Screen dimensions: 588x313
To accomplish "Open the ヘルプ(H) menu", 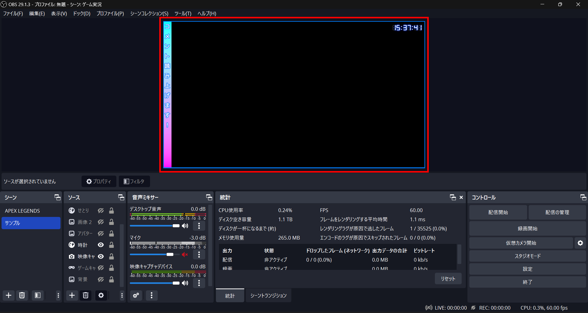I will (x=207, y=13).
